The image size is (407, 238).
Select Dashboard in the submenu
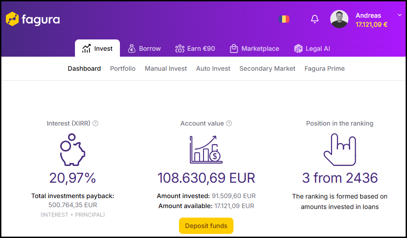84,68
